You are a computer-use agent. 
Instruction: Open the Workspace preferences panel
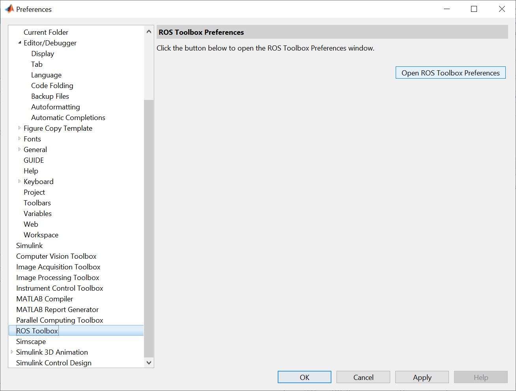tap(41, 235)
